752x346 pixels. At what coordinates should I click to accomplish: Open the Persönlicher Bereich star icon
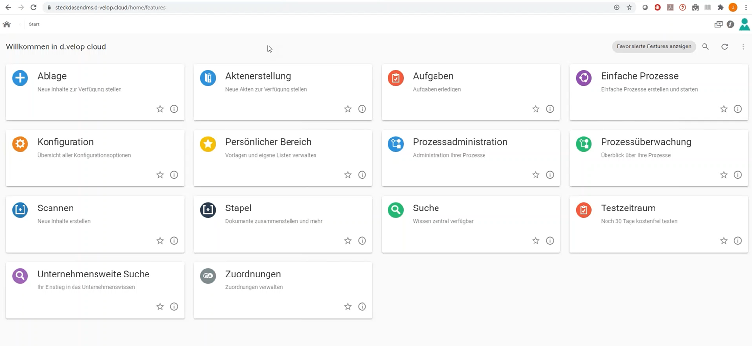(x=208, y=144)
